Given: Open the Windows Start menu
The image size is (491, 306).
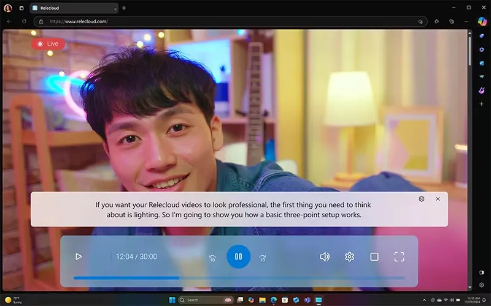Looking at the screenshot, I should (172, 300).
